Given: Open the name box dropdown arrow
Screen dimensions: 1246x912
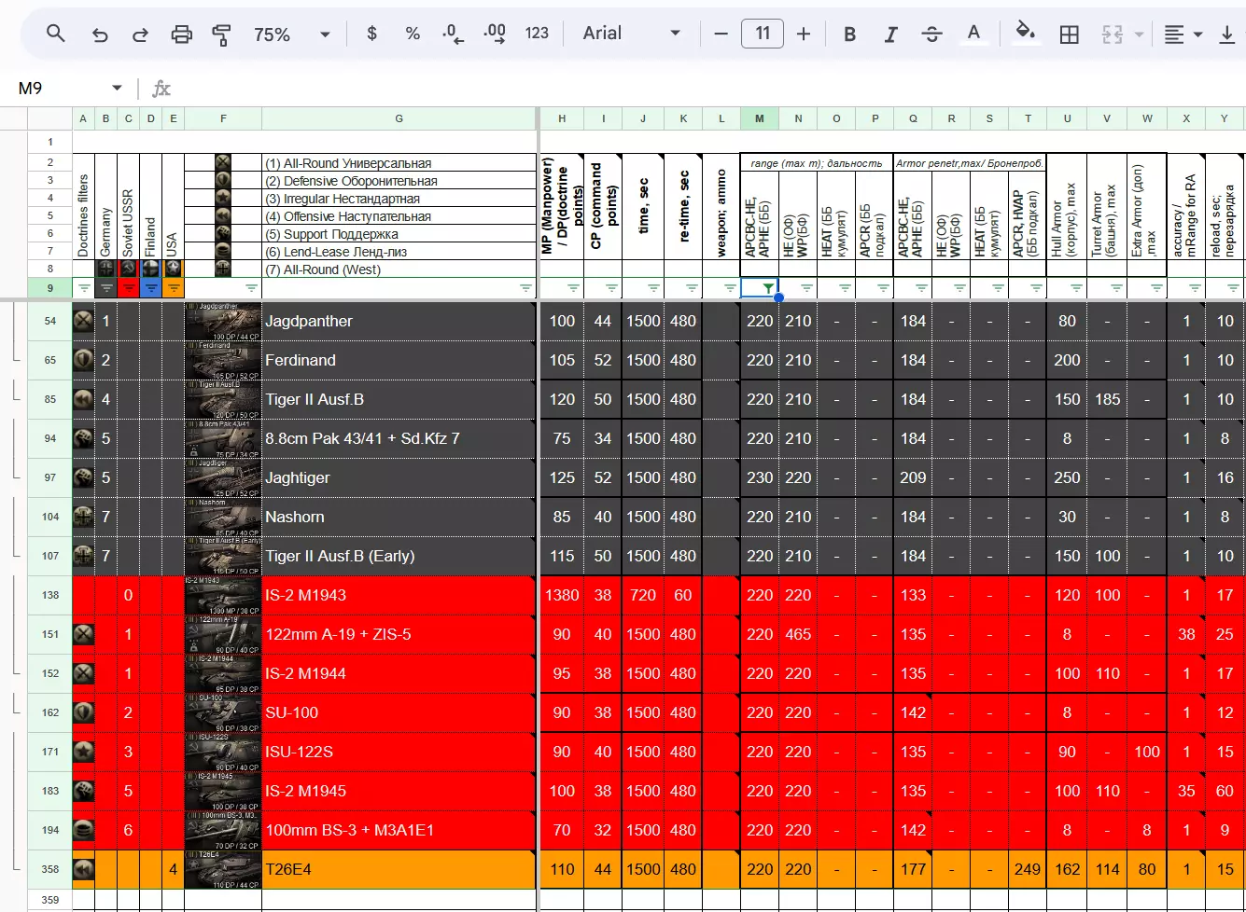Looking at the screenshot, I should coord(117,88).
